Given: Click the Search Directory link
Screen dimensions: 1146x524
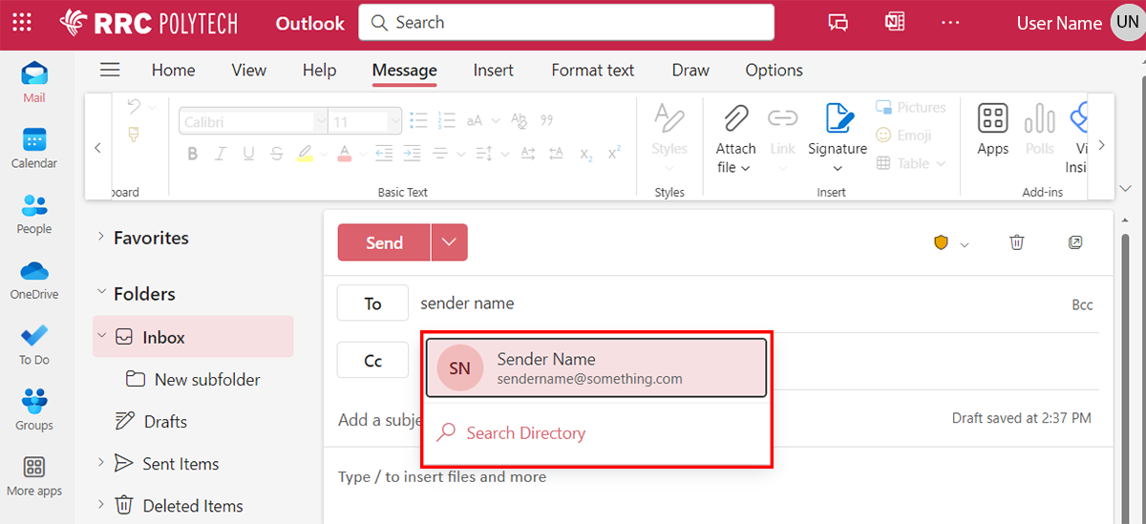Looking at the screenshot, I should (525, 433).
